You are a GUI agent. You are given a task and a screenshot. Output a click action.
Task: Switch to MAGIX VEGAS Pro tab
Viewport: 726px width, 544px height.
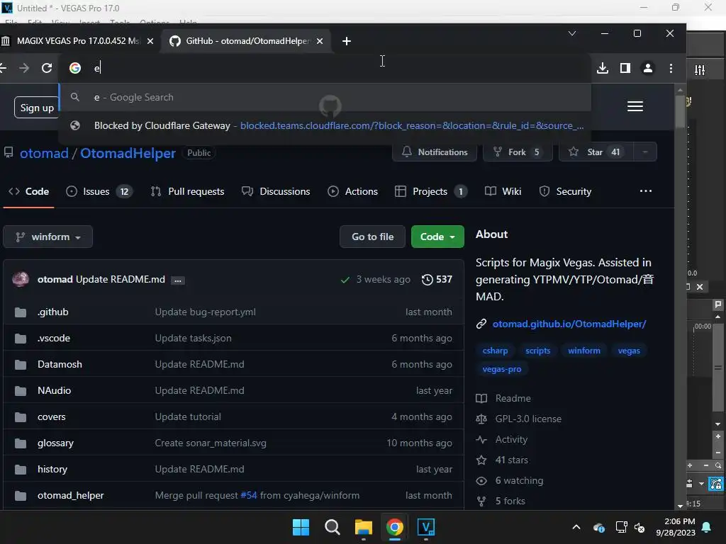pyautogui.click(x=79, y=41)
